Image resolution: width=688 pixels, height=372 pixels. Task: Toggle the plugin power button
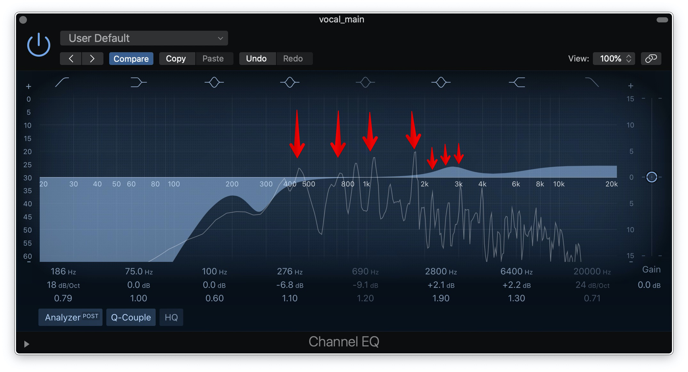click(x=38, y=45)
